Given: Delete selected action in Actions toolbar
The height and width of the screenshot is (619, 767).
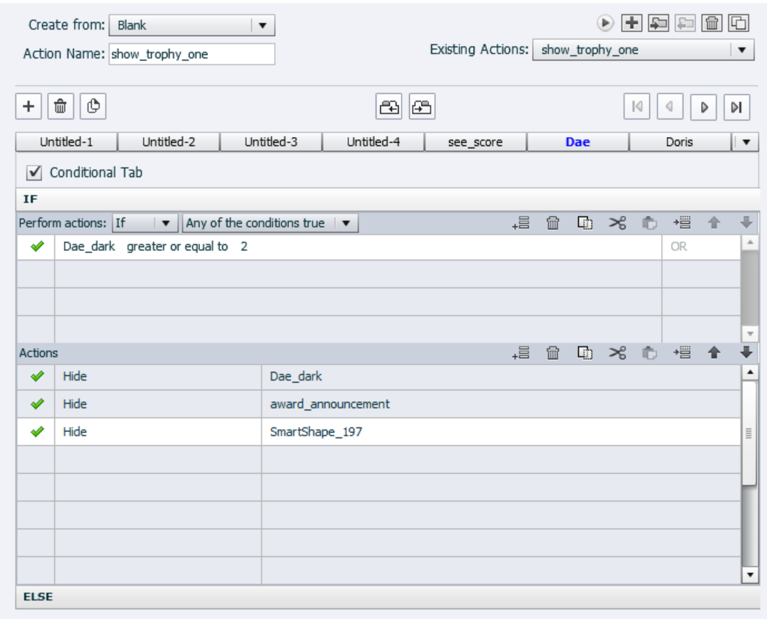Looking at the screenshot, I should click(552, 354).
